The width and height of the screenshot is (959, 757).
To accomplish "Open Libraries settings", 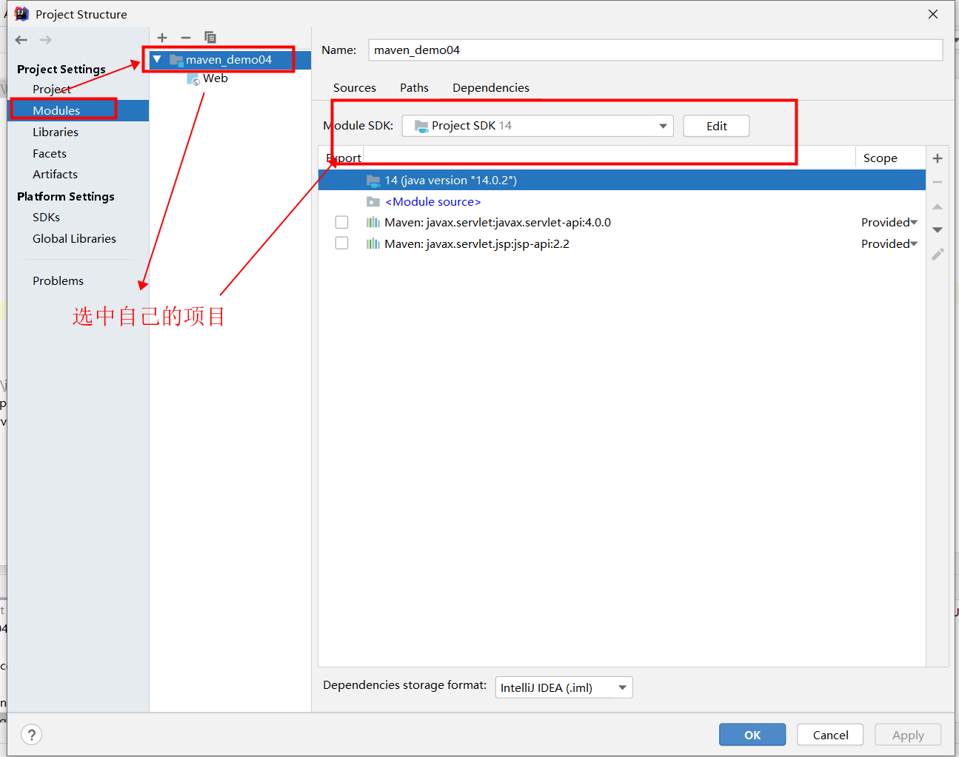I will (x=56, y=132).
